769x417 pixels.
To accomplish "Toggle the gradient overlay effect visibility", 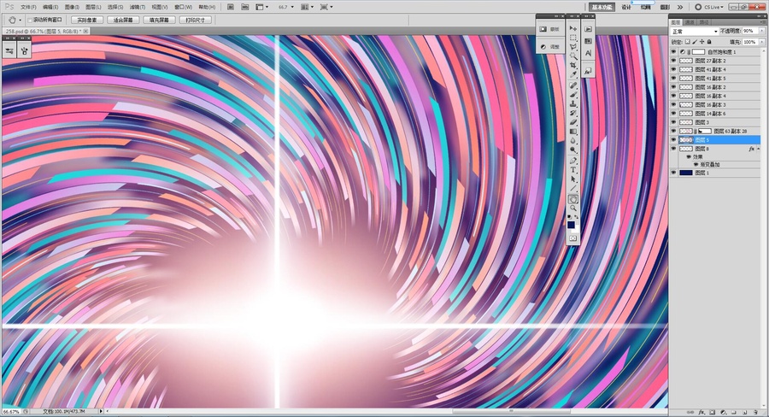I will pyautogui.click(x=696, y=164).
